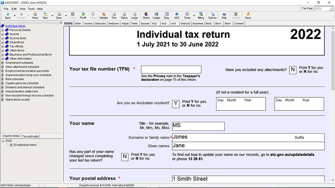Go to Home in the toolbar
The image size is (335, 188).
point(35,16)
